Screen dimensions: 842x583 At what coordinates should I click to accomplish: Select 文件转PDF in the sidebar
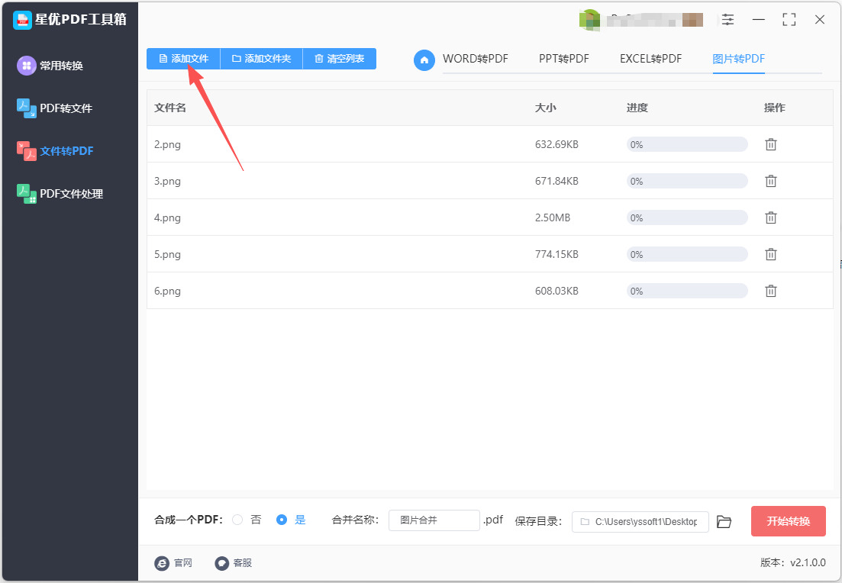pyautogui.click(x=55, y=151)
